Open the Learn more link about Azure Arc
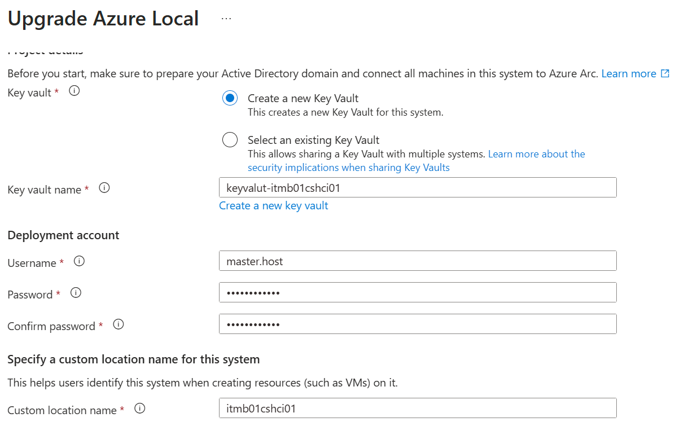The image size is (684, 426). pyautogui.click(x=629, y=73)
